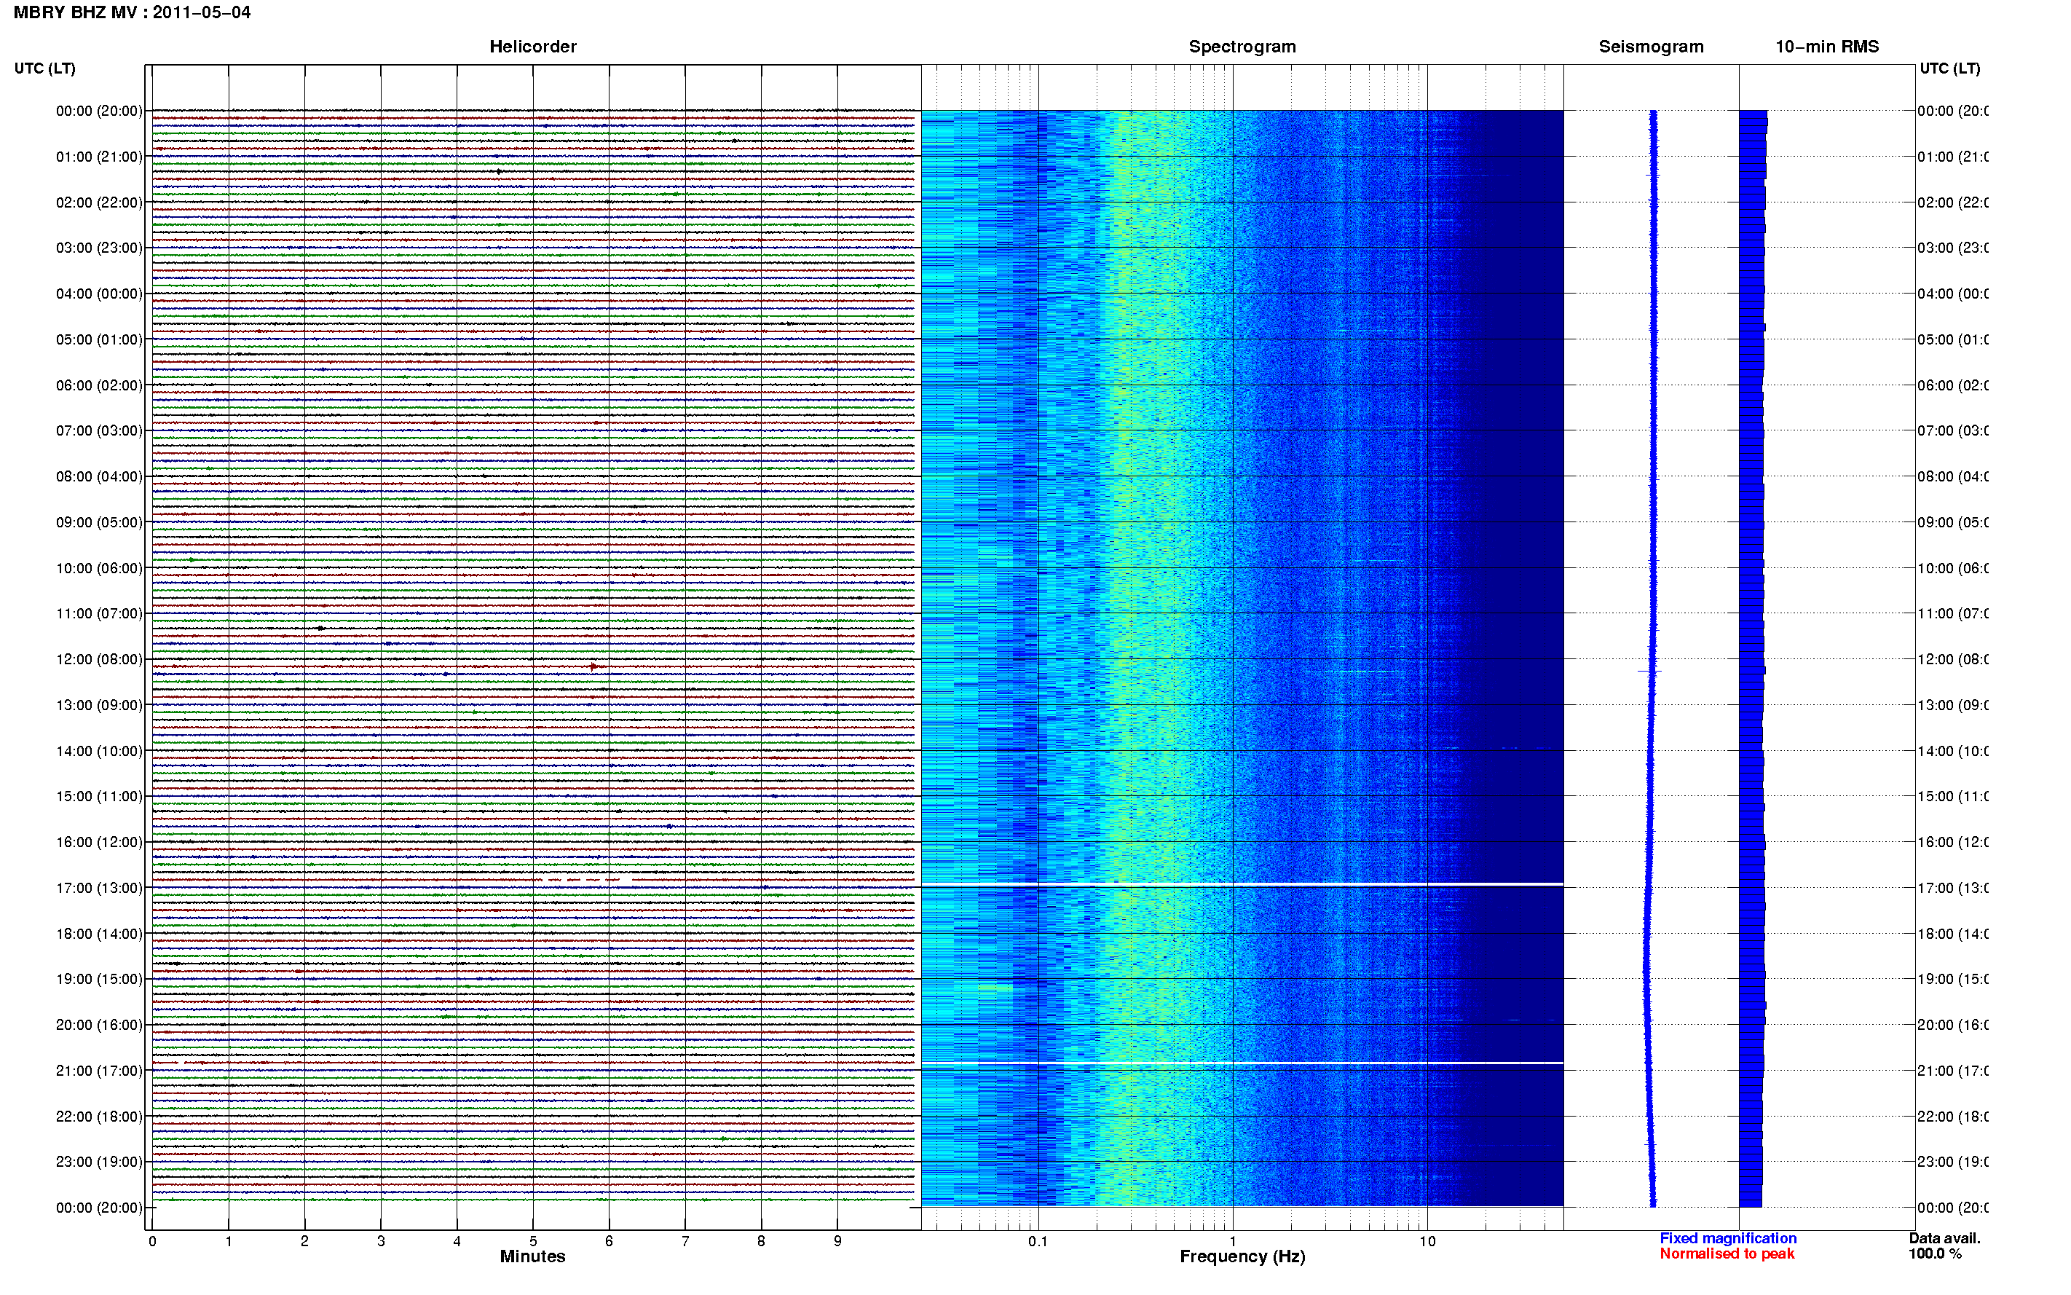The image size is (2071, 1295).
Task: Click the left time label '07:00 (03:00)'
Action: click(x=99, y=430)
